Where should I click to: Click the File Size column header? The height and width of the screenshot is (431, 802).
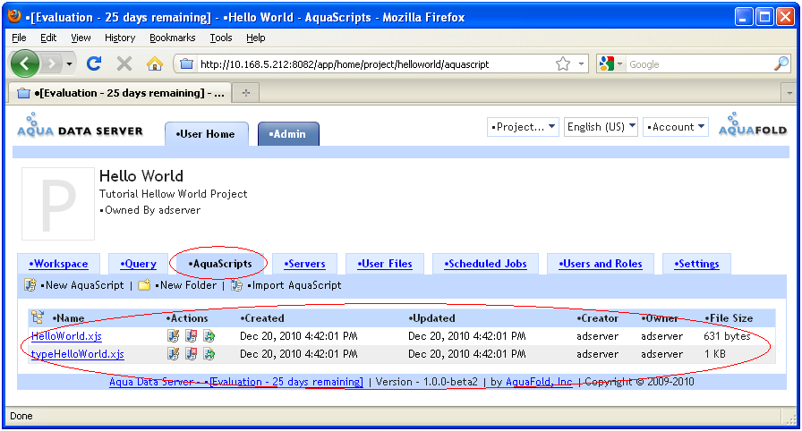click(x=729, y=318)
